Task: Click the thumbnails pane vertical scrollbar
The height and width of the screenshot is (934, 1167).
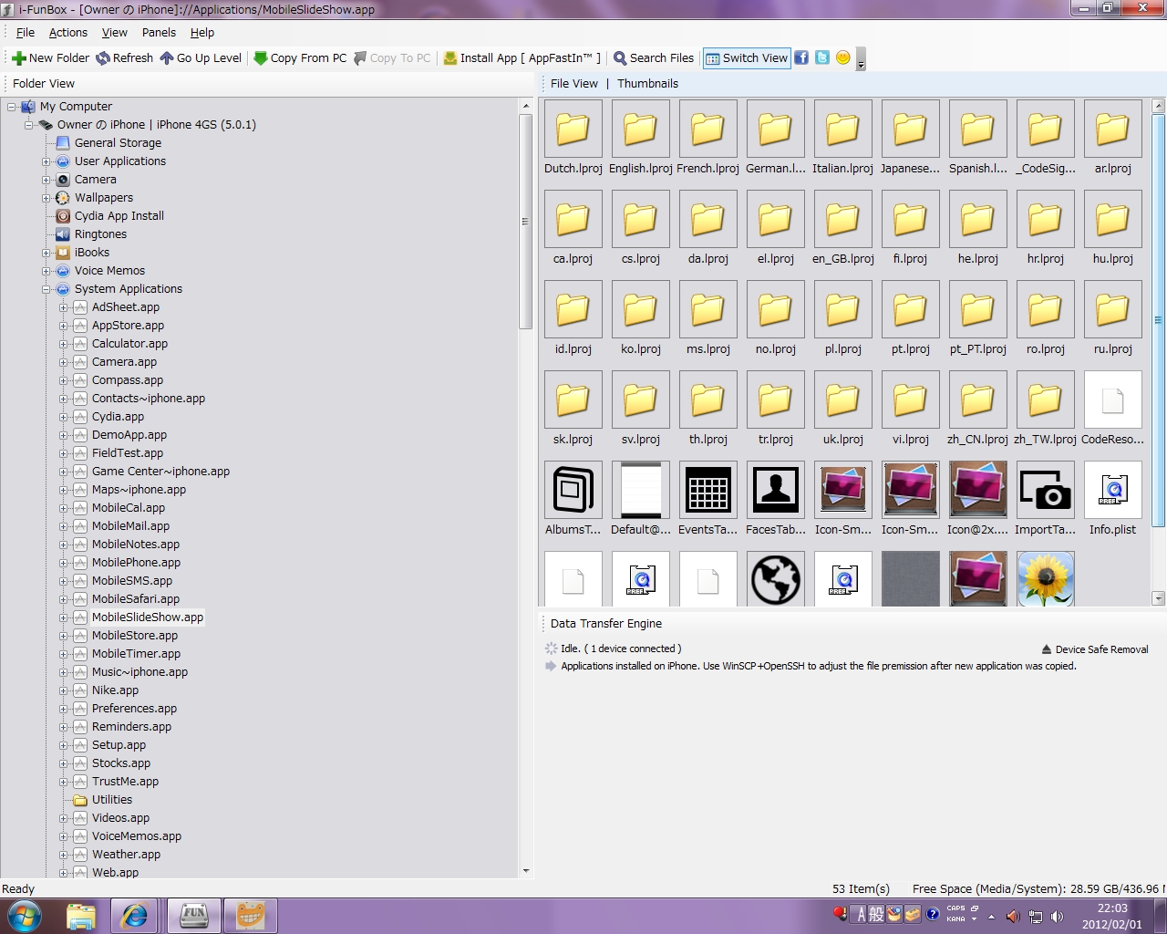Action: point(1158,319)
